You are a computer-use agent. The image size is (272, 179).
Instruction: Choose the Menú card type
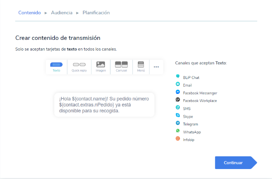(x=141, y=67)
